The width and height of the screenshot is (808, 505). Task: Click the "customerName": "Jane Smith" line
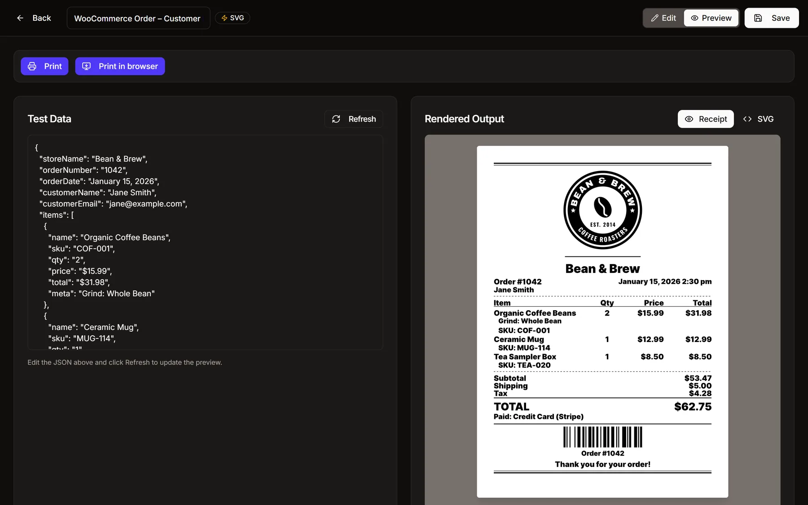coord(98,193)
